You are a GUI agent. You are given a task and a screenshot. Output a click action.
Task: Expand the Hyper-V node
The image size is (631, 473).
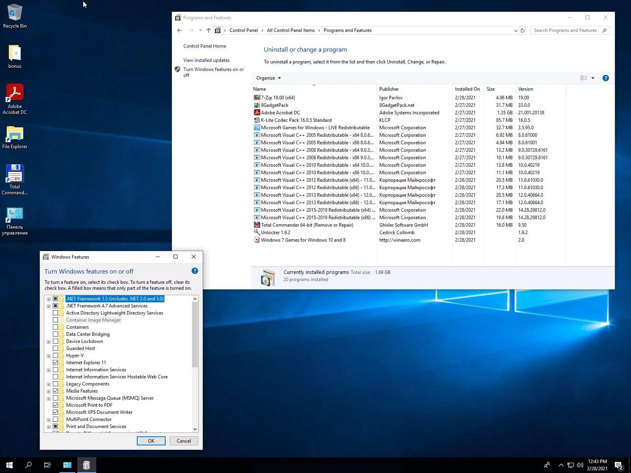tap(49, 356)
